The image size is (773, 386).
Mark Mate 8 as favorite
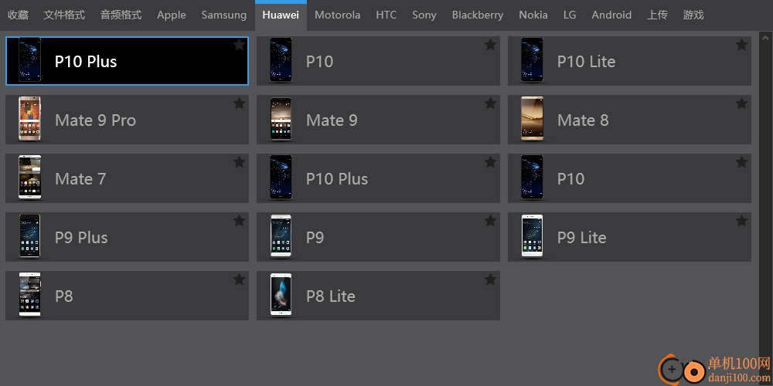pos(741,103)
